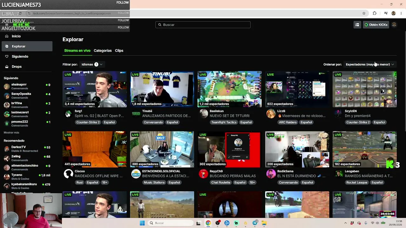Image resolution: width=406 pixels, height=228 pixels.
Task: Open Tyceno recommended channel
Action: point(27,177)
